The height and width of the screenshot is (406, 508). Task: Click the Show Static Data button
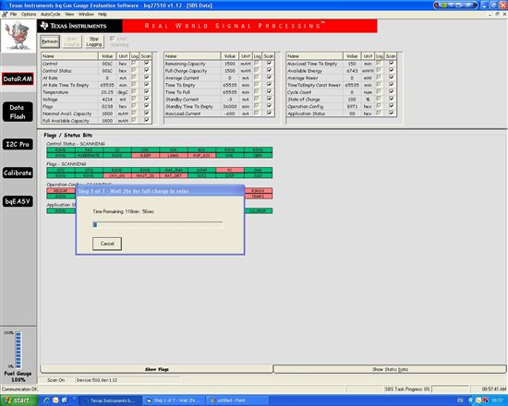point(390,369)
